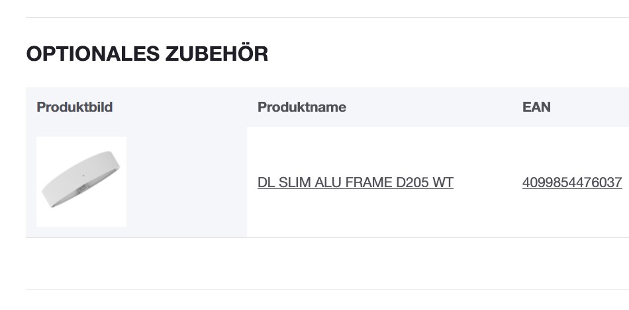Click the EAN column header

point(536,107)
